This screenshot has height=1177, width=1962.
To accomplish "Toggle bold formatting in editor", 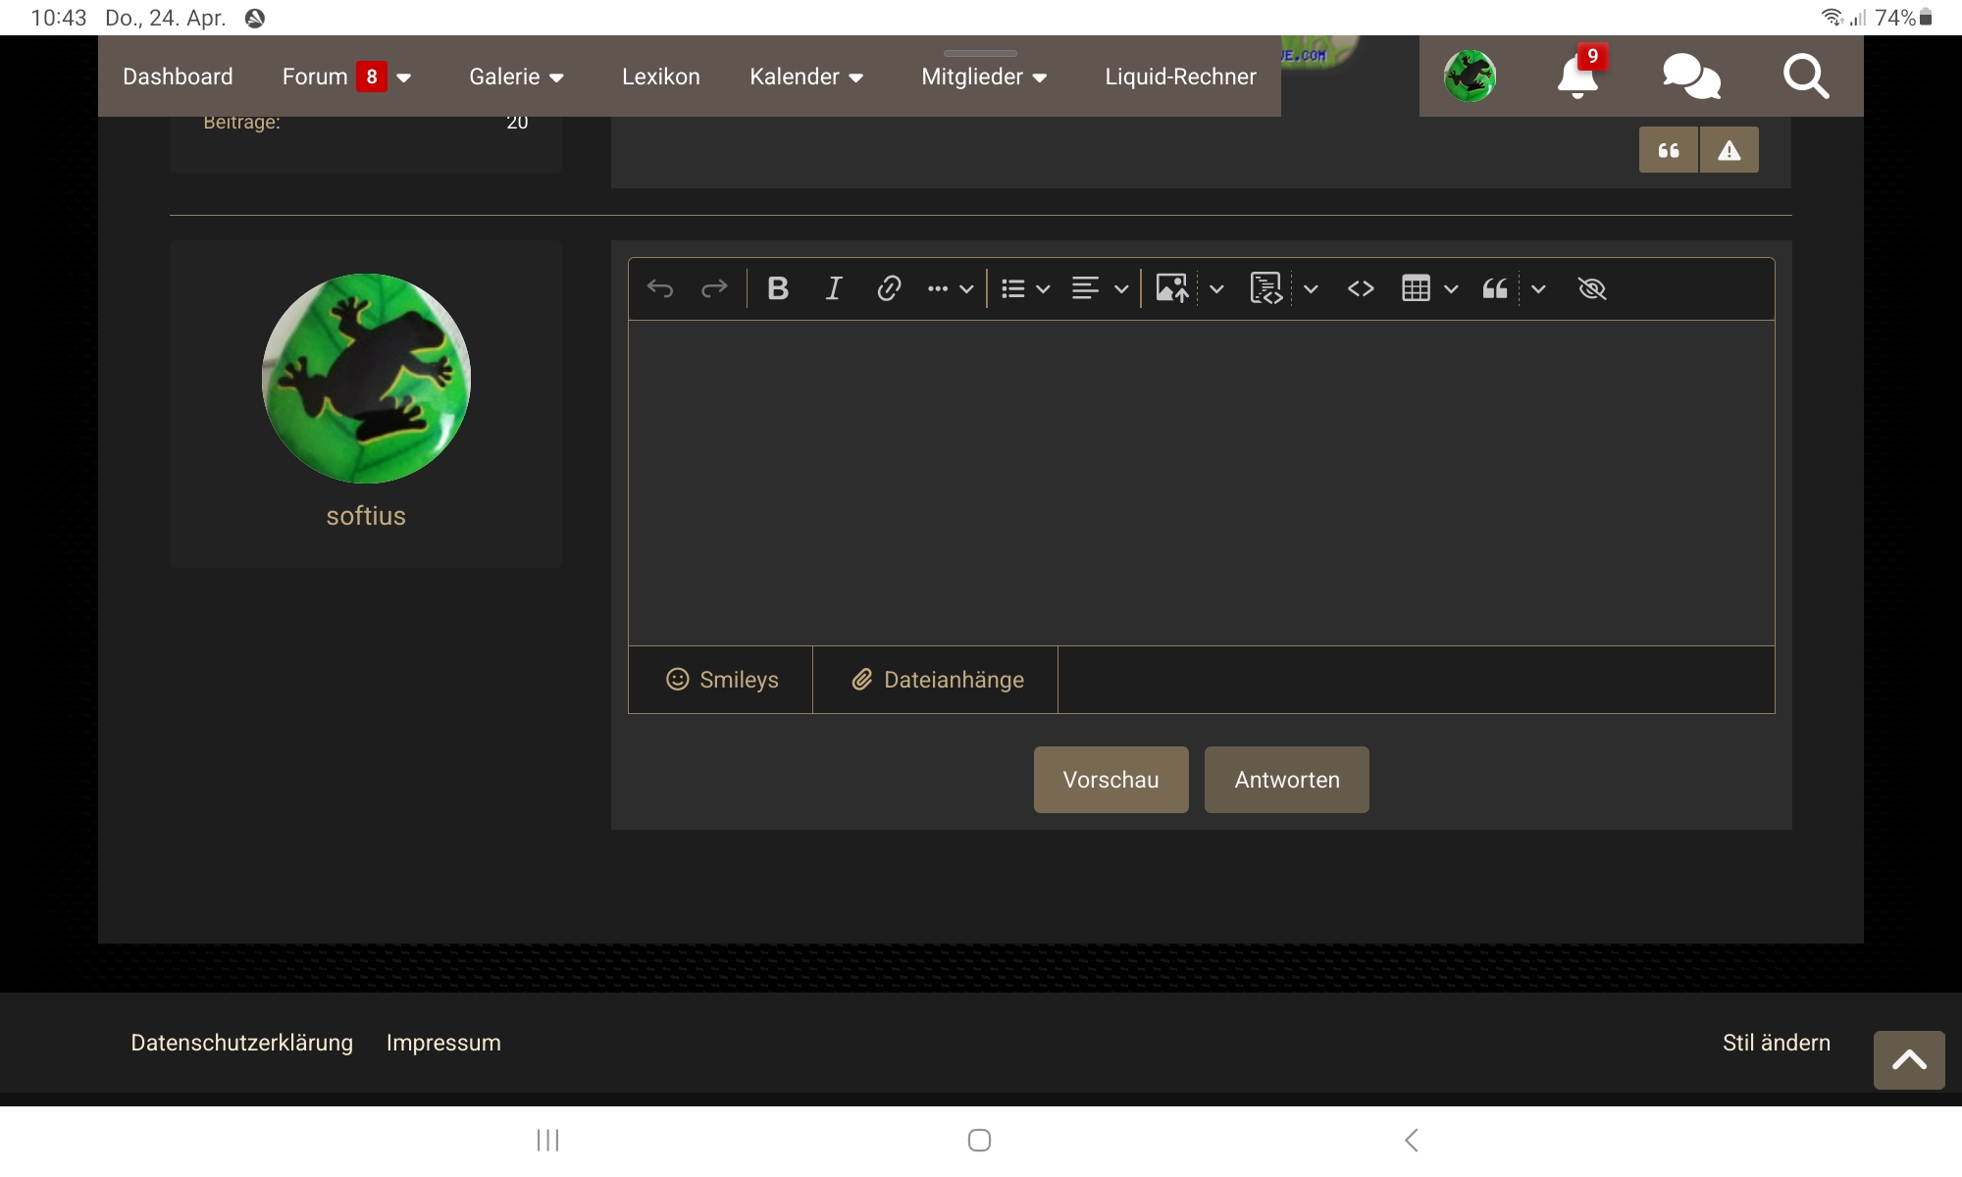I will pos(778,288).
